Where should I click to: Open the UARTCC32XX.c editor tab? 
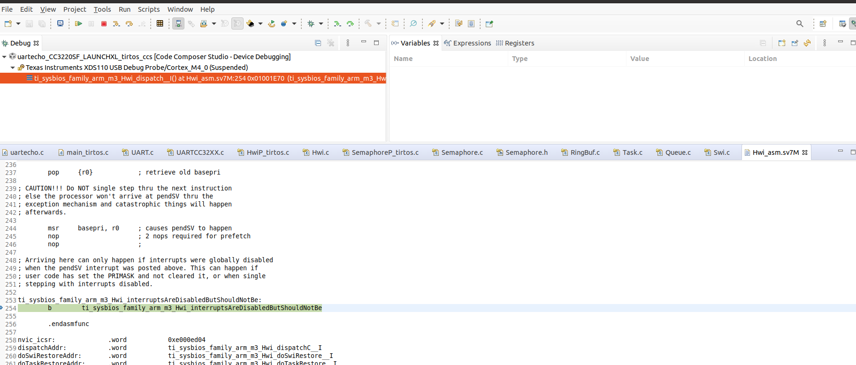pos(199,152)
